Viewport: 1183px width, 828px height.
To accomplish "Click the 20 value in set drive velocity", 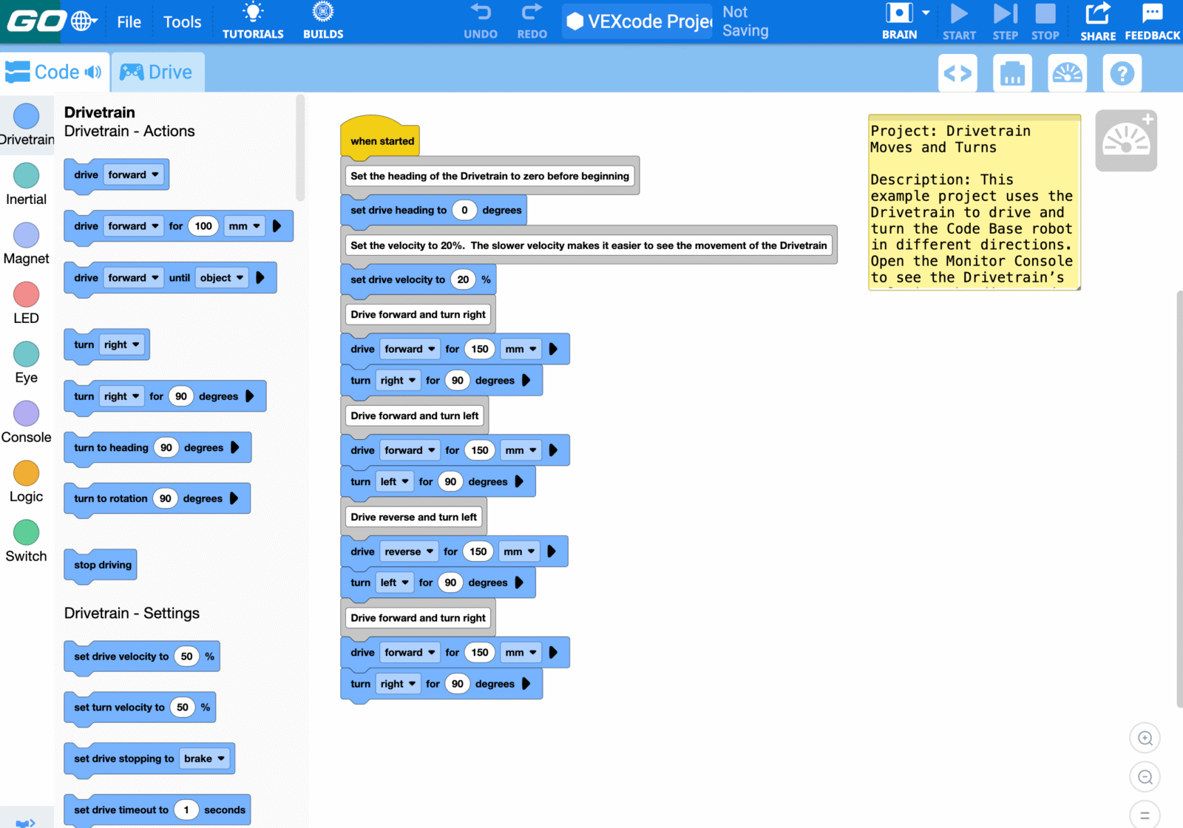I will (x=463, y=279).
